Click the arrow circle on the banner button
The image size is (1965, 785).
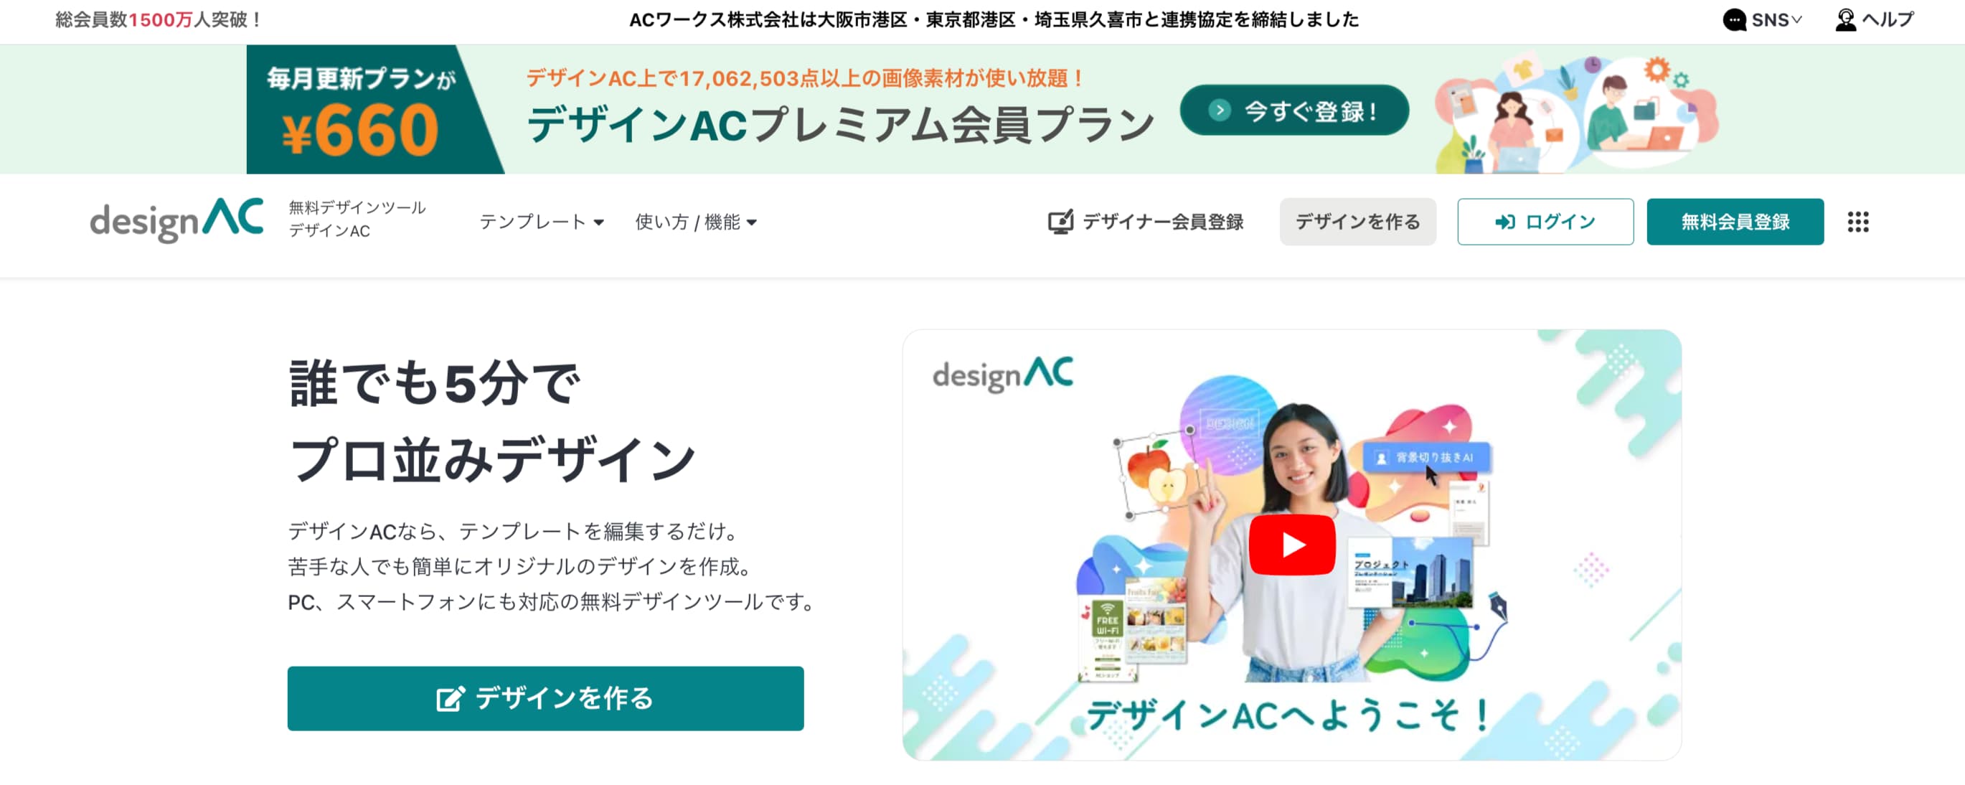click(x=1219, y=111)
